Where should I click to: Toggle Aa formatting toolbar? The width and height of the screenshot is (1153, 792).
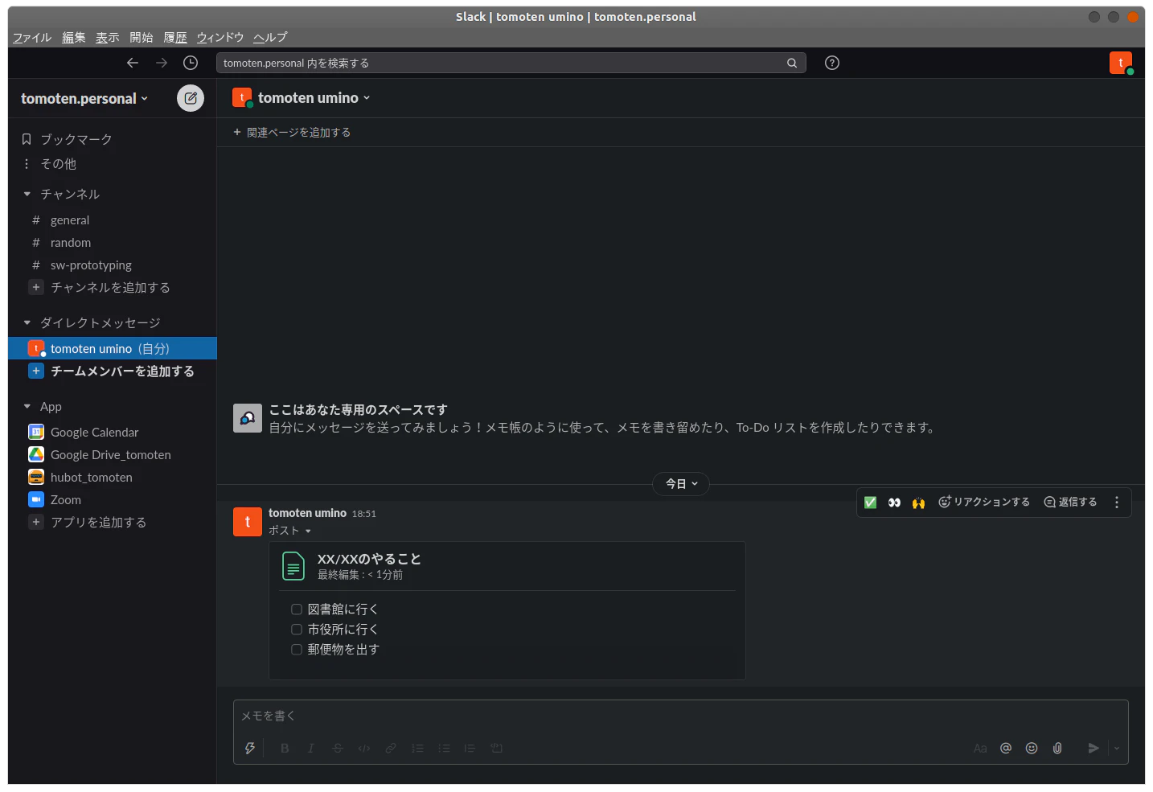tap(980, 748)
